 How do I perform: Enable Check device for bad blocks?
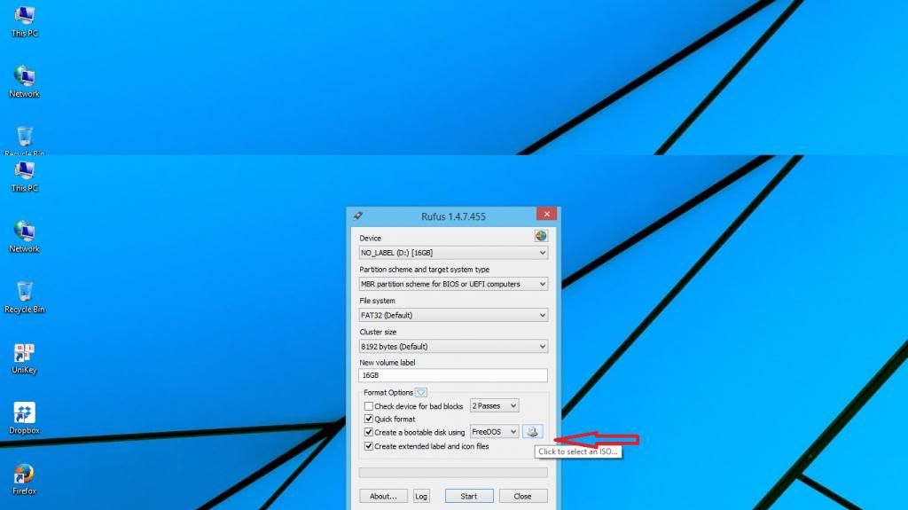click(x=368, y=406)
